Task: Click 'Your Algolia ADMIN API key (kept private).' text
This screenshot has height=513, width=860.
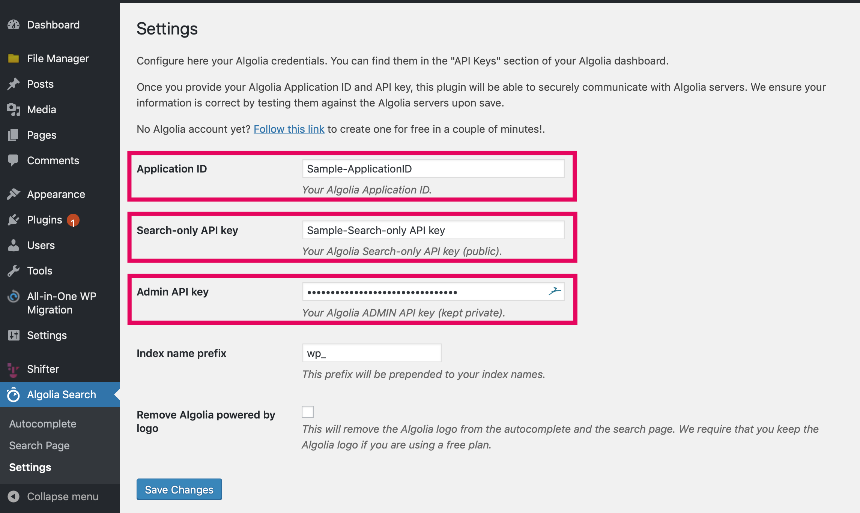Action: click(403, 313)
